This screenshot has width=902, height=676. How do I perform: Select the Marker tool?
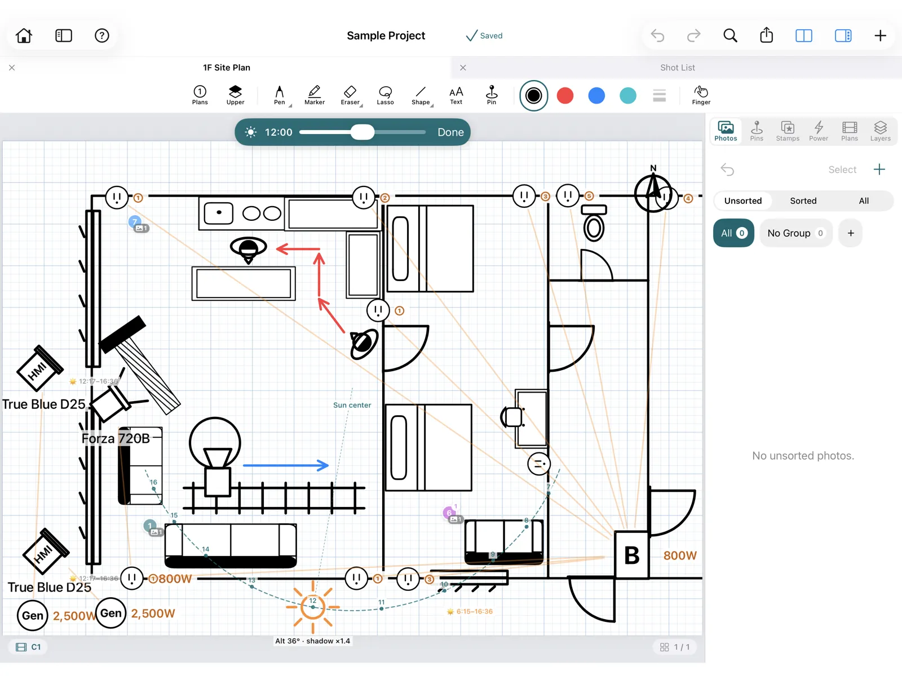(x=315, y=95)
